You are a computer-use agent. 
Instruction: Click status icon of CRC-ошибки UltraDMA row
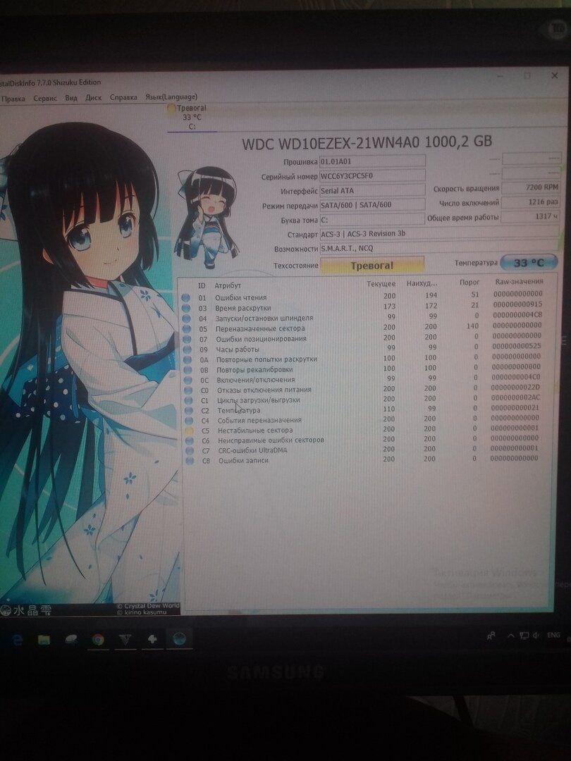pos(190,451)
